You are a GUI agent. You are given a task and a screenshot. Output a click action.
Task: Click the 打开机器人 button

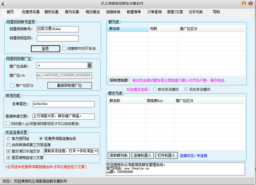pos(166,154)
